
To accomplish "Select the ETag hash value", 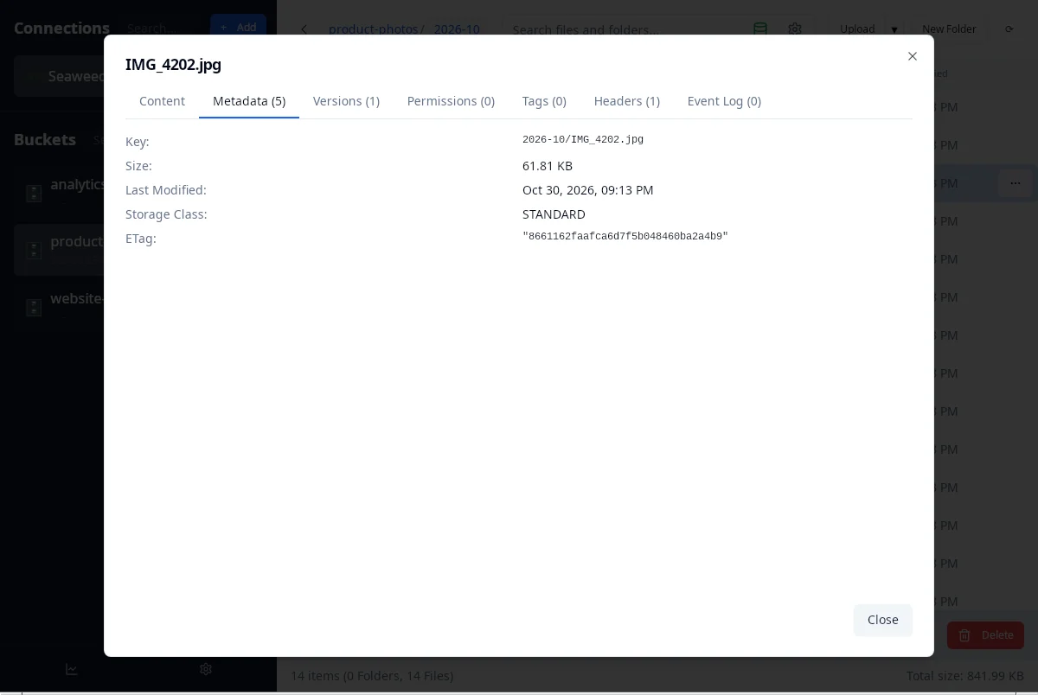I will click(x=625, y=236).
